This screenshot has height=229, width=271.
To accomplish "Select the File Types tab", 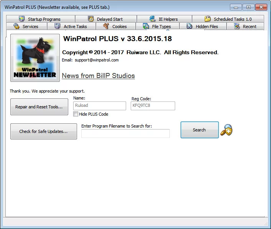I will [x=158, y=27].
